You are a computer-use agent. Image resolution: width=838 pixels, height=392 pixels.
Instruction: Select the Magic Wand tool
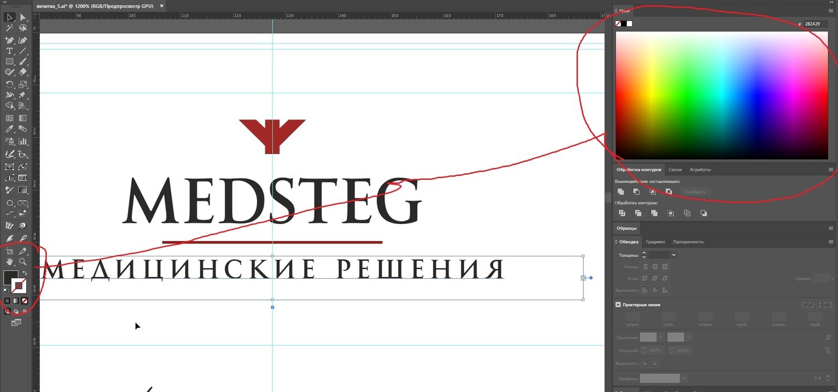(x=9, y=27)
